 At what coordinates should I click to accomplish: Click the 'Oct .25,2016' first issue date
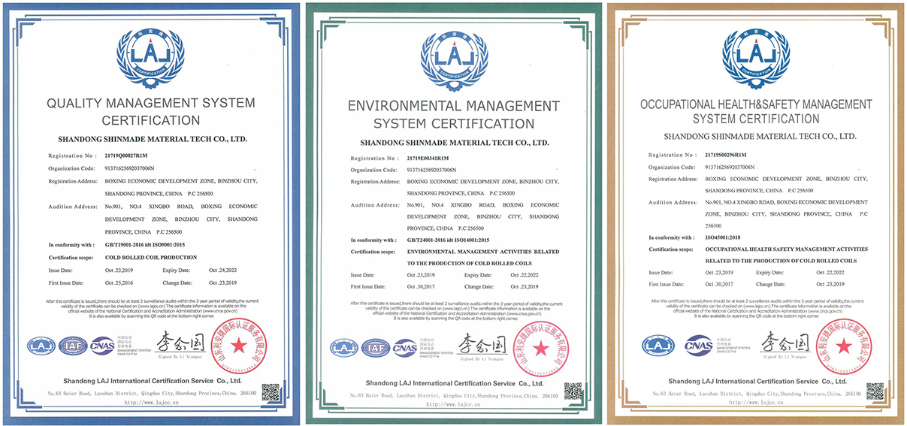[x=119, y=282]
